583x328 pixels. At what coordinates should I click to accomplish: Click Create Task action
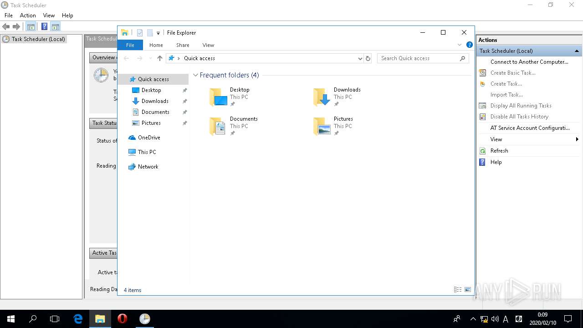(506, 84)
